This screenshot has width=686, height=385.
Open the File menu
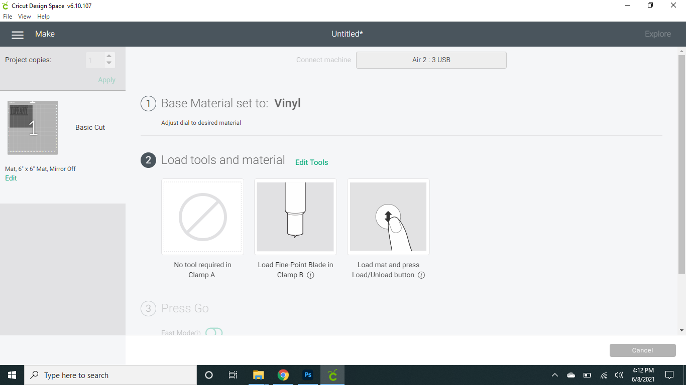8,17
